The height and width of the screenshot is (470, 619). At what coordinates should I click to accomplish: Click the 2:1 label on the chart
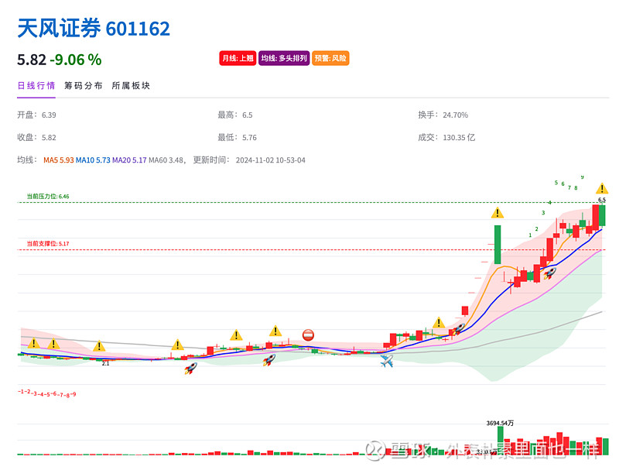pyautogui.click(x=105, y=363)
